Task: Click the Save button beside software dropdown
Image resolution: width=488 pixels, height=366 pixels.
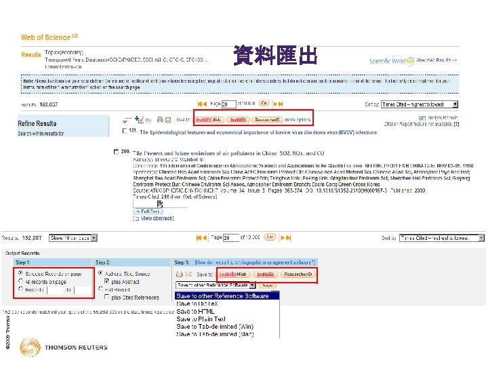Action: pyautogui.click(x=267, y=285)
